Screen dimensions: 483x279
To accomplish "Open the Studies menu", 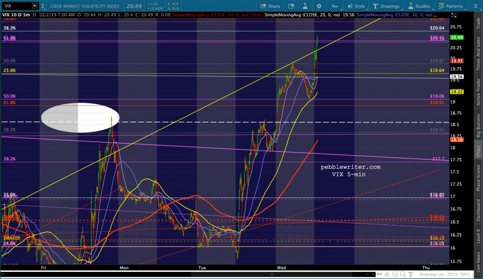I will coord(419,6).
